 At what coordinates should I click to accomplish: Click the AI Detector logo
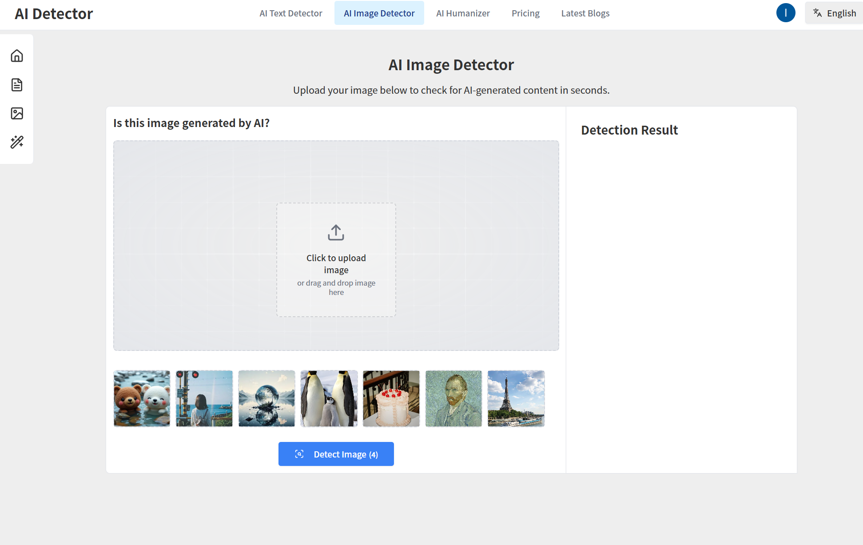[x=54, y=14]
